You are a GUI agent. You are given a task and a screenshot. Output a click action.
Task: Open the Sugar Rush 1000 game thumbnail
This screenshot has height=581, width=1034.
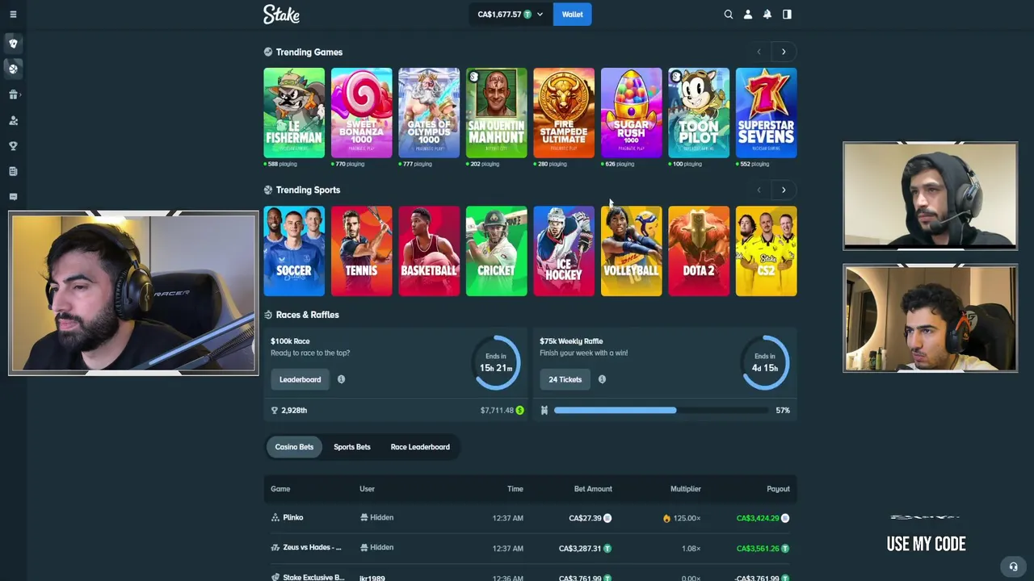tap(632, 113)
